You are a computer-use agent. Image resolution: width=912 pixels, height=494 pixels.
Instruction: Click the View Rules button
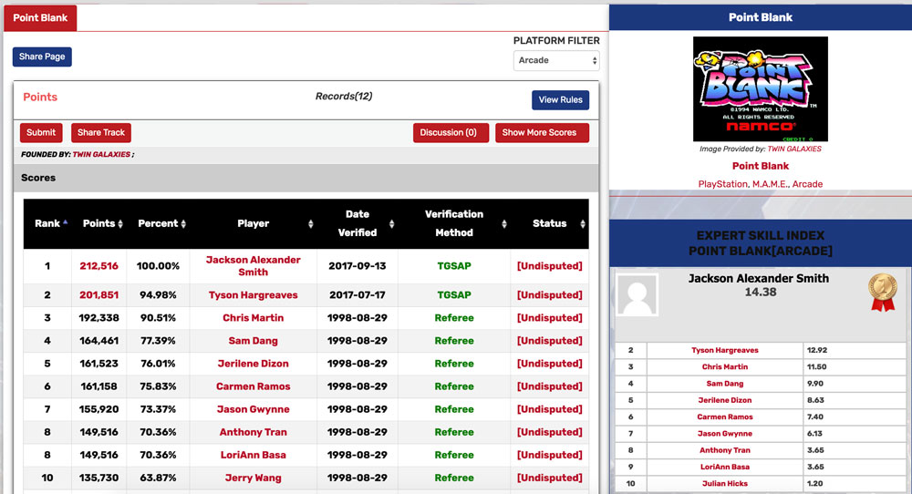pyautogui.click(x=560, y=100)
